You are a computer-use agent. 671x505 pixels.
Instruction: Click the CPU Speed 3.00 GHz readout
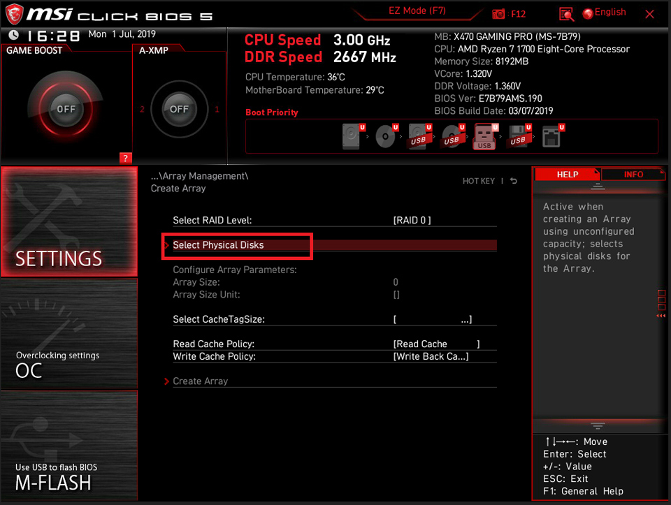tap(317, 41)
